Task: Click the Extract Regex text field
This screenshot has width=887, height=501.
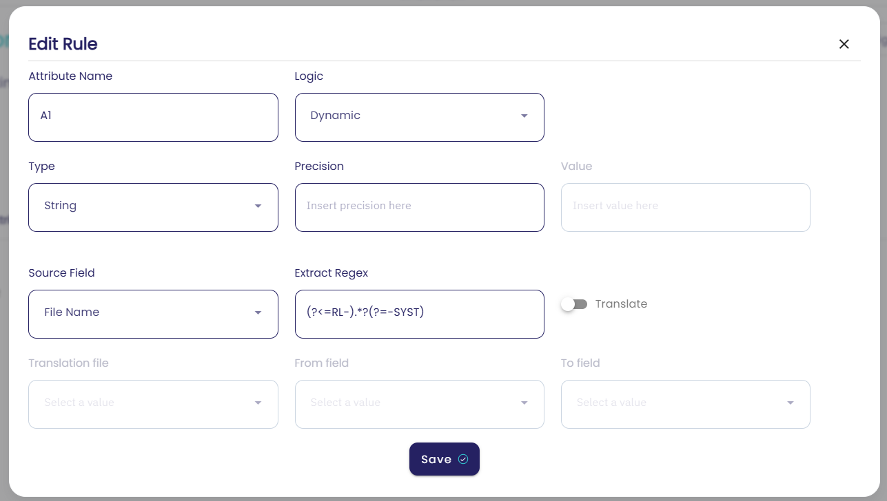Action: [419, 314]
